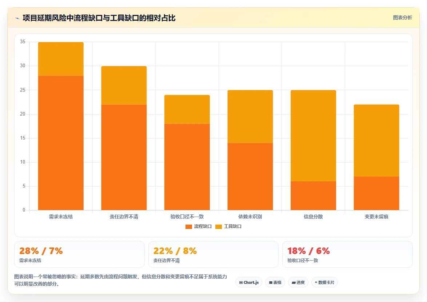This screenshot has width=427, height=302.
Task: Toggle the 工具缺口 legend item
Action: pyautogui.click(x=228, y=226)
